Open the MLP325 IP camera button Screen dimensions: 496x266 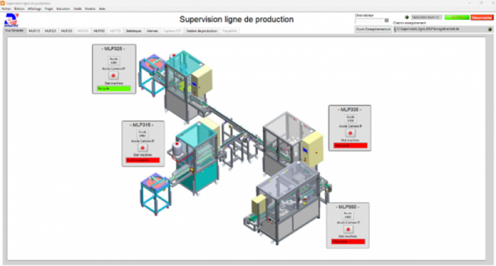(x=113, y=75)
